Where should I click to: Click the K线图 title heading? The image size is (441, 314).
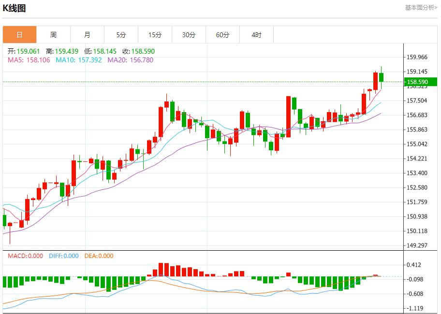click(15, 8)
